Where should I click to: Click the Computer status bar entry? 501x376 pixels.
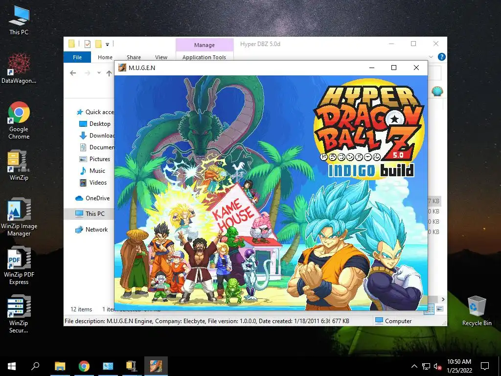click(393, 321)
